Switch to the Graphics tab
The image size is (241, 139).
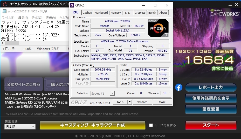(140, 13)
